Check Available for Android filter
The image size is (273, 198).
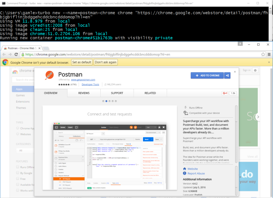[17, 184]
